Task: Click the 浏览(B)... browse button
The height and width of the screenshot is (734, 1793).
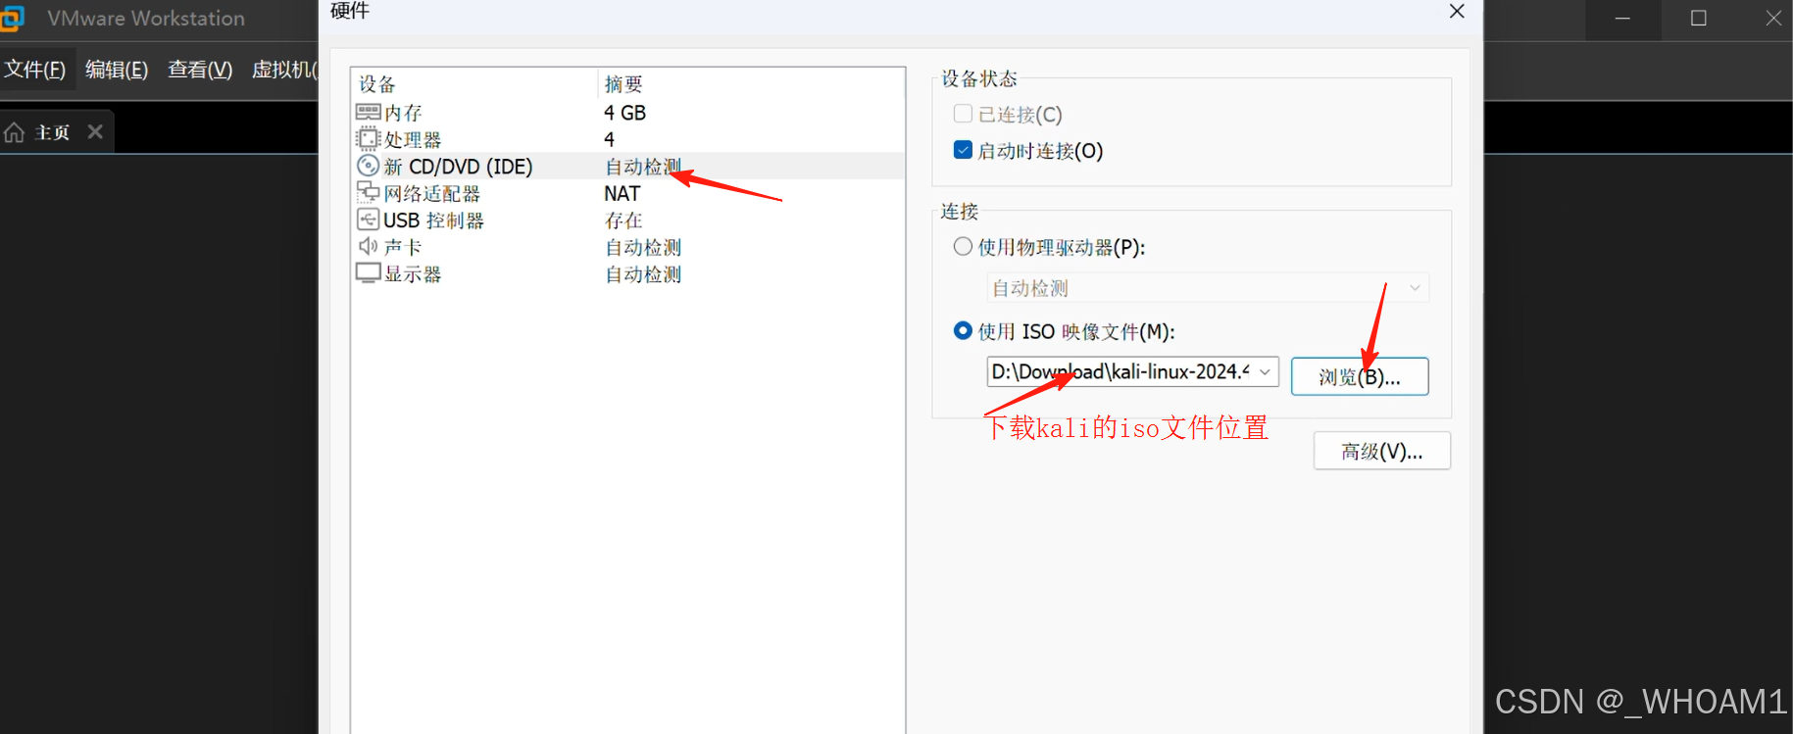Action: coord(1360,376)
